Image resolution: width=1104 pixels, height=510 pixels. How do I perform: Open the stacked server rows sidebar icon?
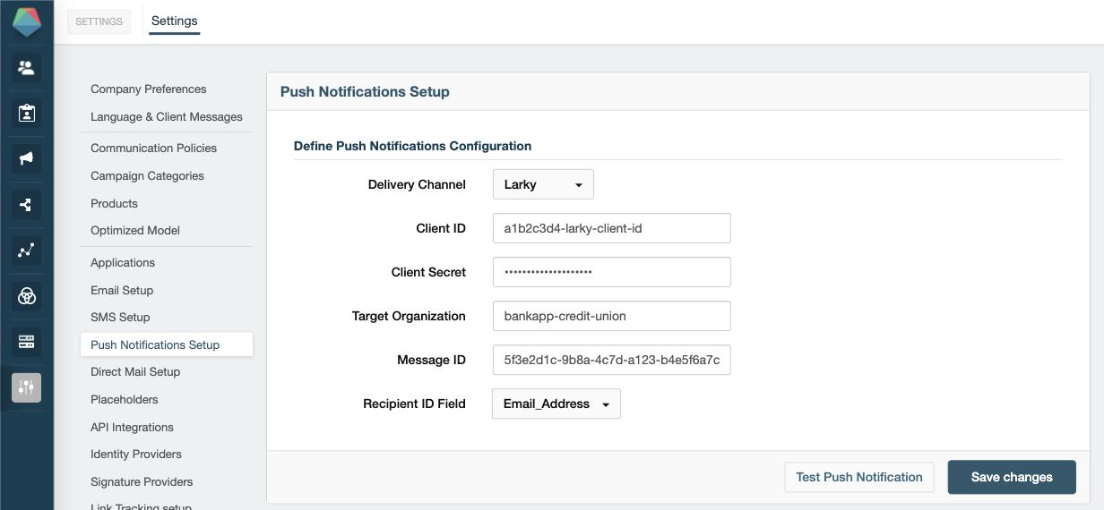[26, 342]
